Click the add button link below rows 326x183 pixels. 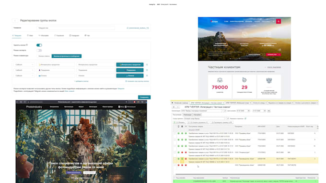point(81,81)
